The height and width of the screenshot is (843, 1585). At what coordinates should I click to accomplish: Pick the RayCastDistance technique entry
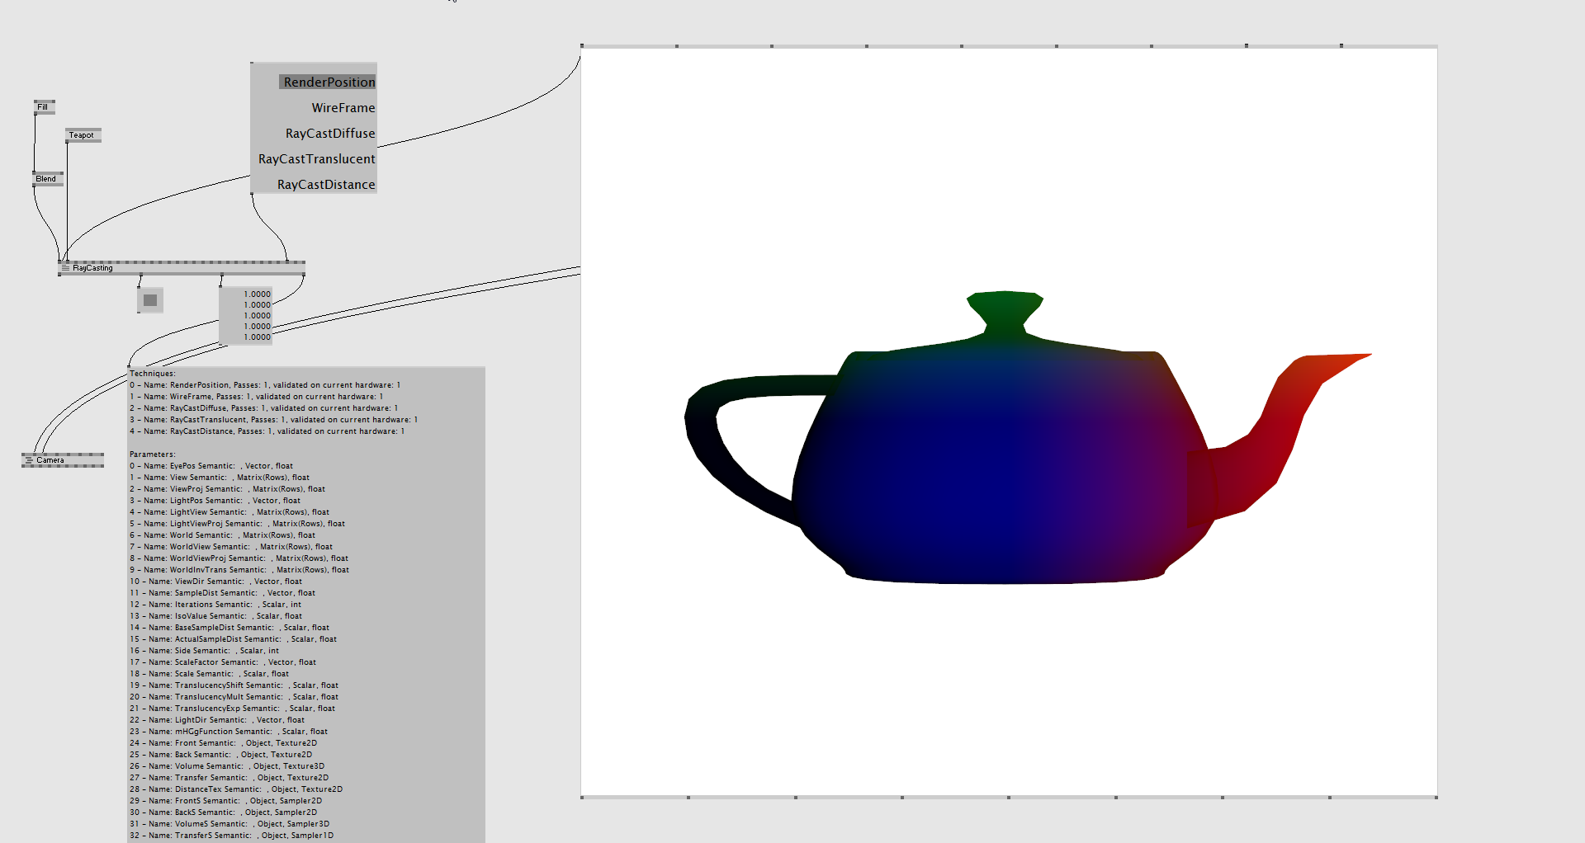(325, 185)
